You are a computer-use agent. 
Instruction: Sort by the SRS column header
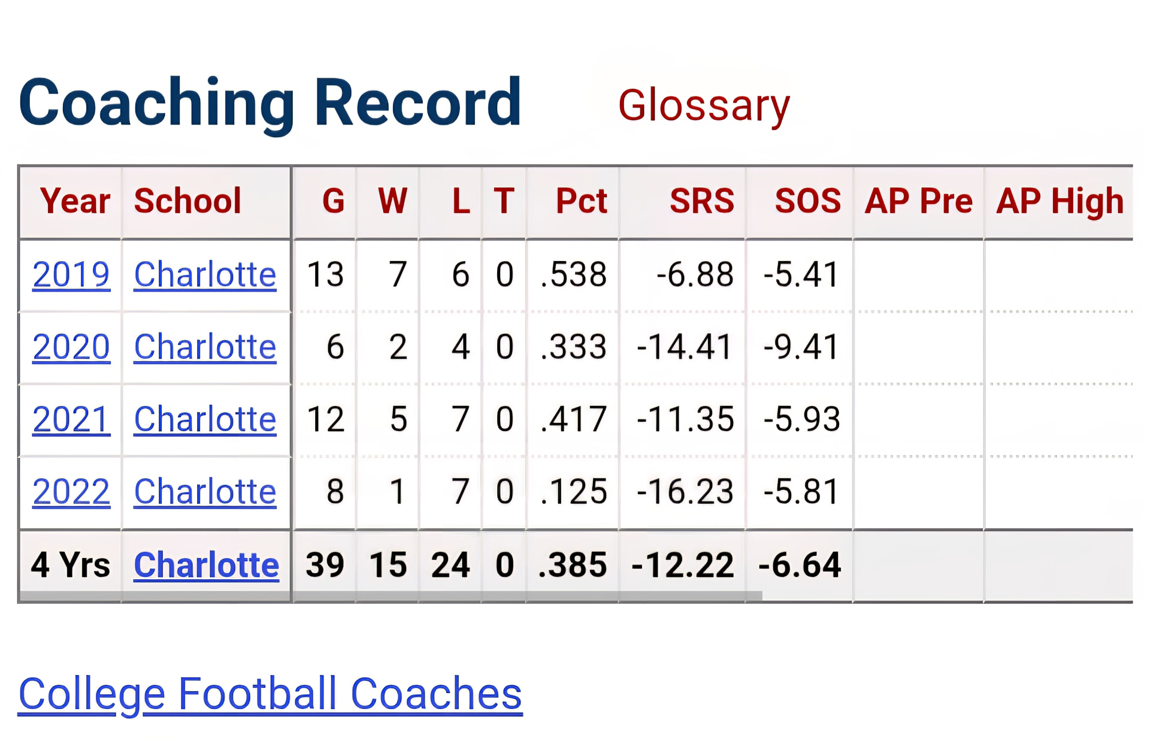coord(701,201)
